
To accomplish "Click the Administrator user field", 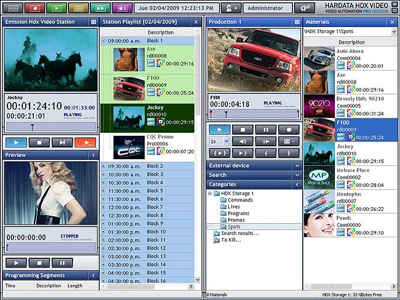I will 268,8.
